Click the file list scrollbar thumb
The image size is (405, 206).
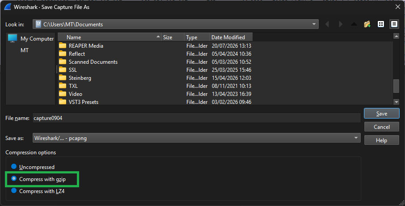[x=396, y=86]
